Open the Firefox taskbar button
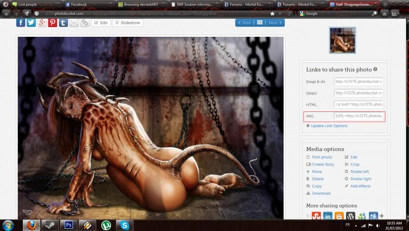409x231 pixels. pos(31,225)
